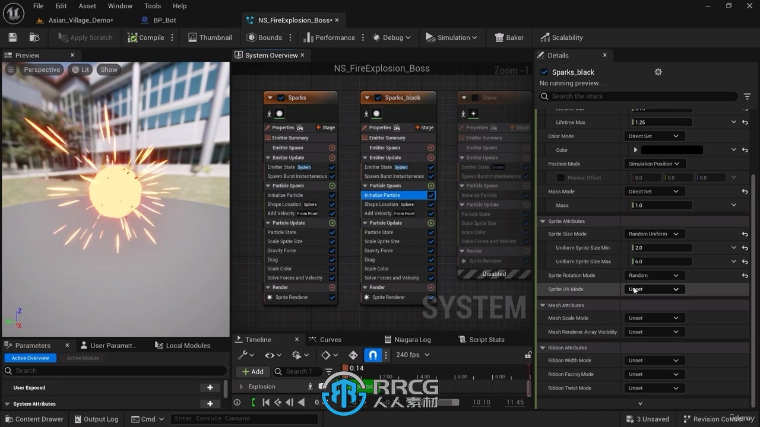Click the Sparks_black emitter settings gear
The height and width of the screenshot is (427, 760).
[658, 72]
